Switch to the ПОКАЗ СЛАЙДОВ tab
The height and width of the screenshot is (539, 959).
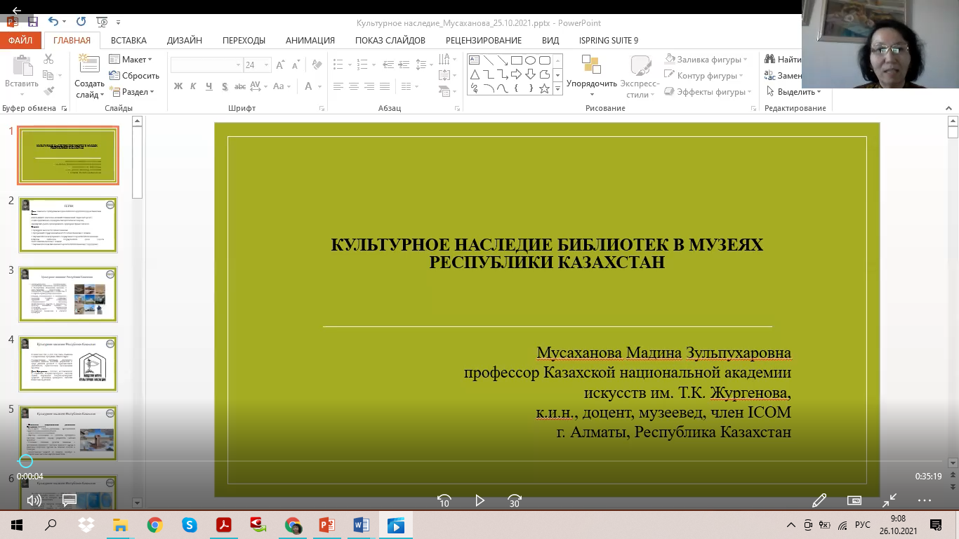click(390, 41)
